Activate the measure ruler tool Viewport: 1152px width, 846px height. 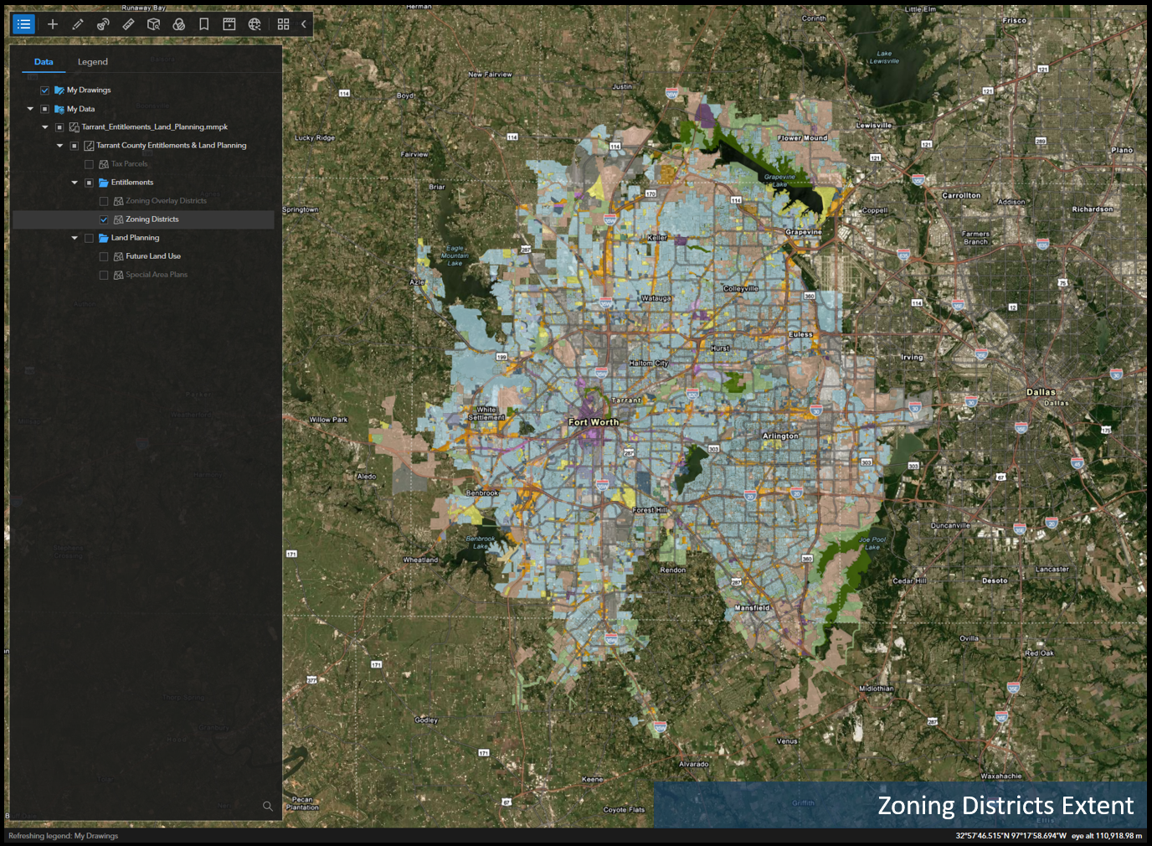(x=128, y=24)
